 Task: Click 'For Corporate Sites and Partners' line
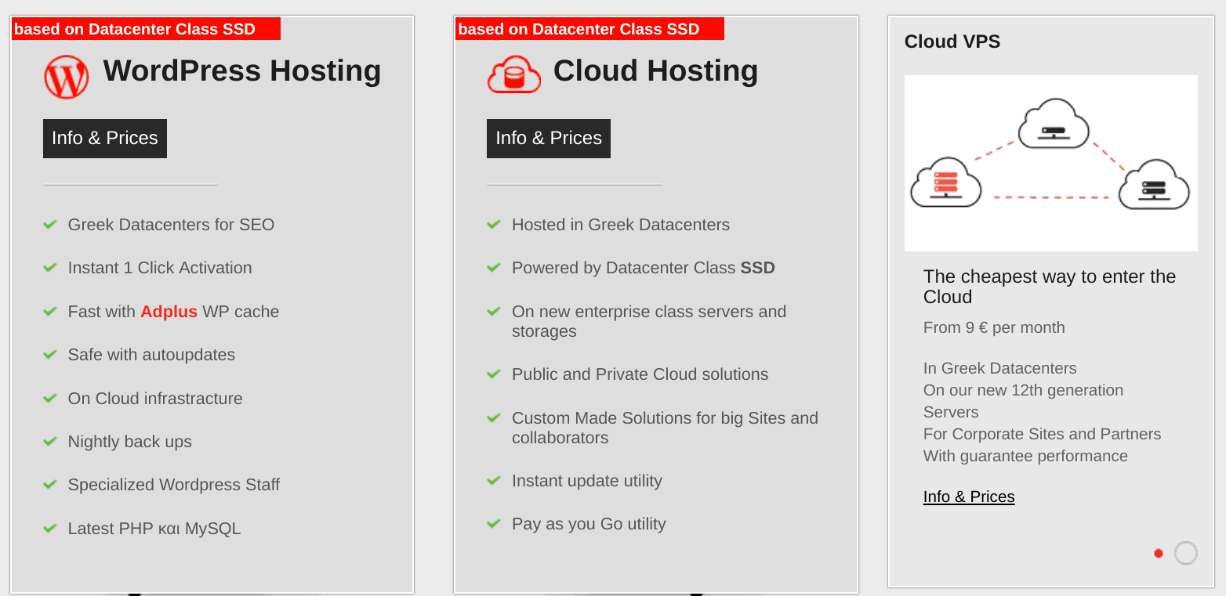click(1043, 434)
